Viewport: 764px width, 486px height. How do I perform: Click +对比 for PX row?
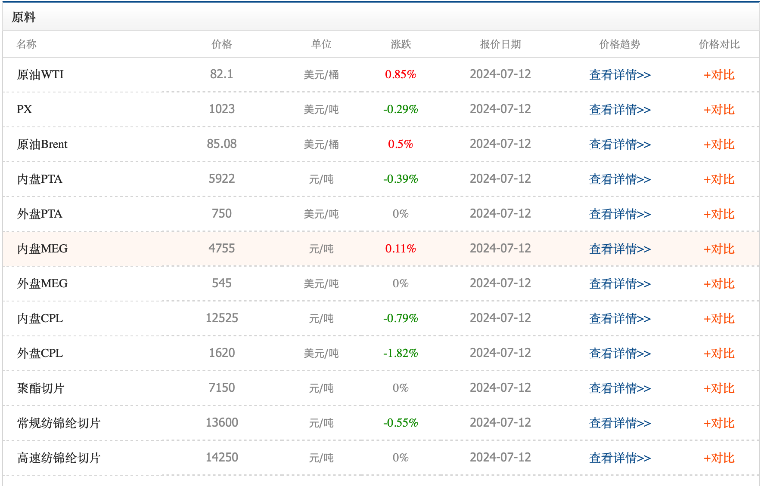click(x=719, y=110)
